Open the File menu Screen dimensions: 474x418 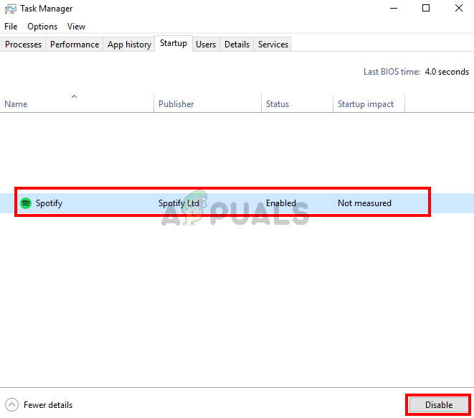[11, 27]
